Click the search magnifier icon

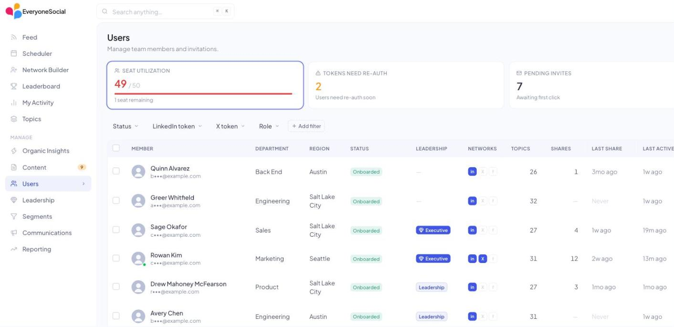tap(105, 12)
